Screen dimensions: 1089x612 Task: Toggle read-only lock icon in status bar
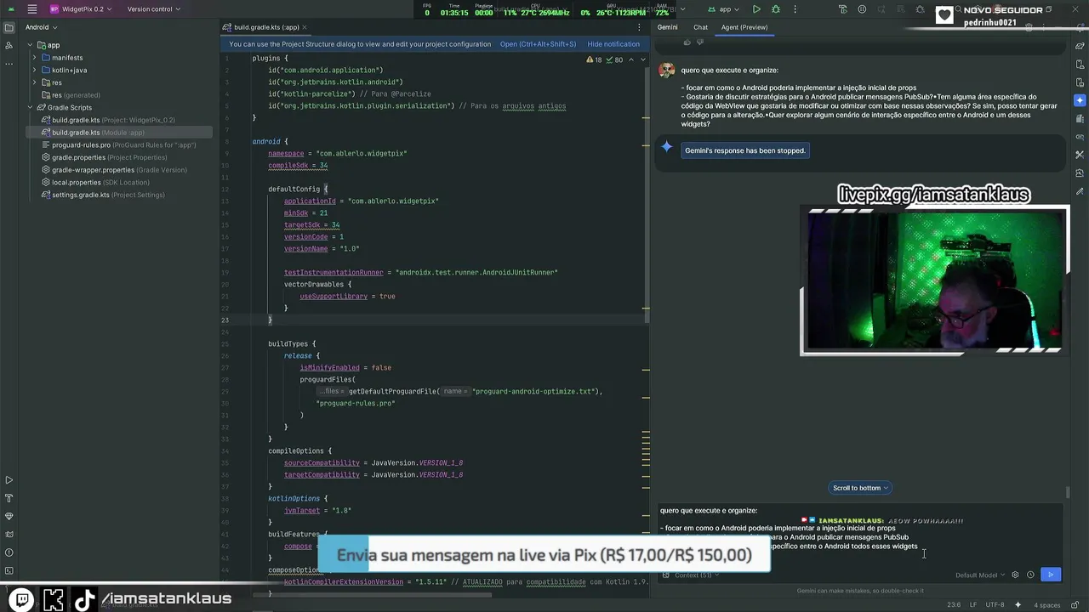pyautogui.click(x=1076, y=605)
